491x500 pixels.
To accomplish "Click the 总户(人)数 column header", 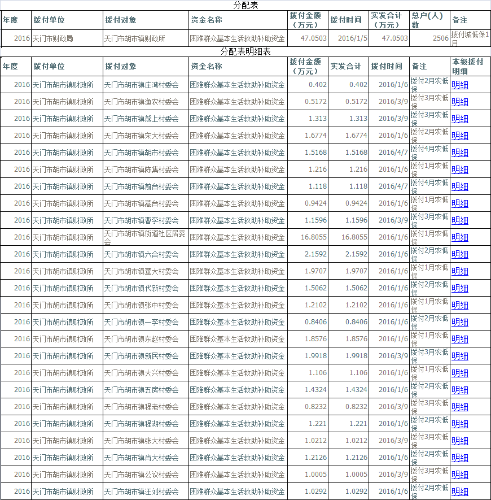I will 429,20.
